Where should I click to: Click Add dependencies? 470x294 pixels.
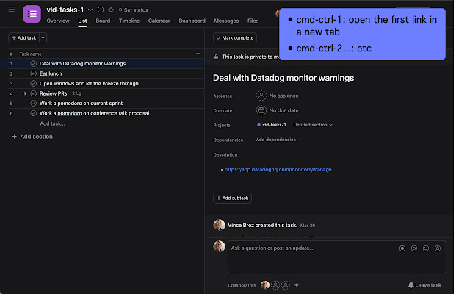(276, 140)
